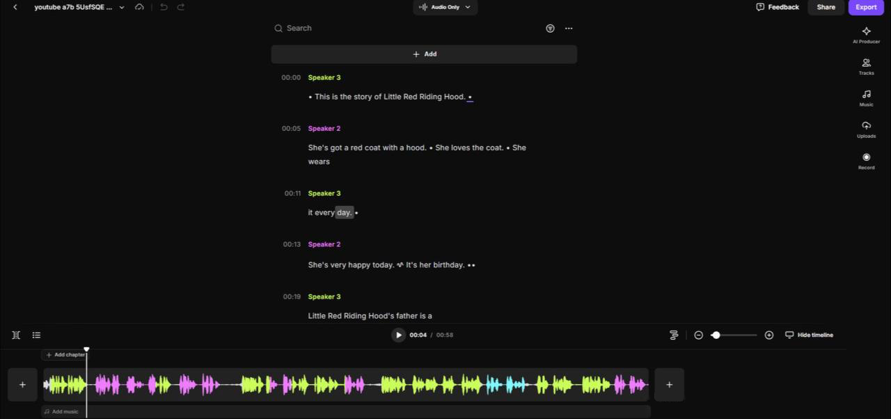The width and height of the screenshot is (891, 419).
Task: Click Add chapter on the timeline
Action: click(x=65, y=355)
